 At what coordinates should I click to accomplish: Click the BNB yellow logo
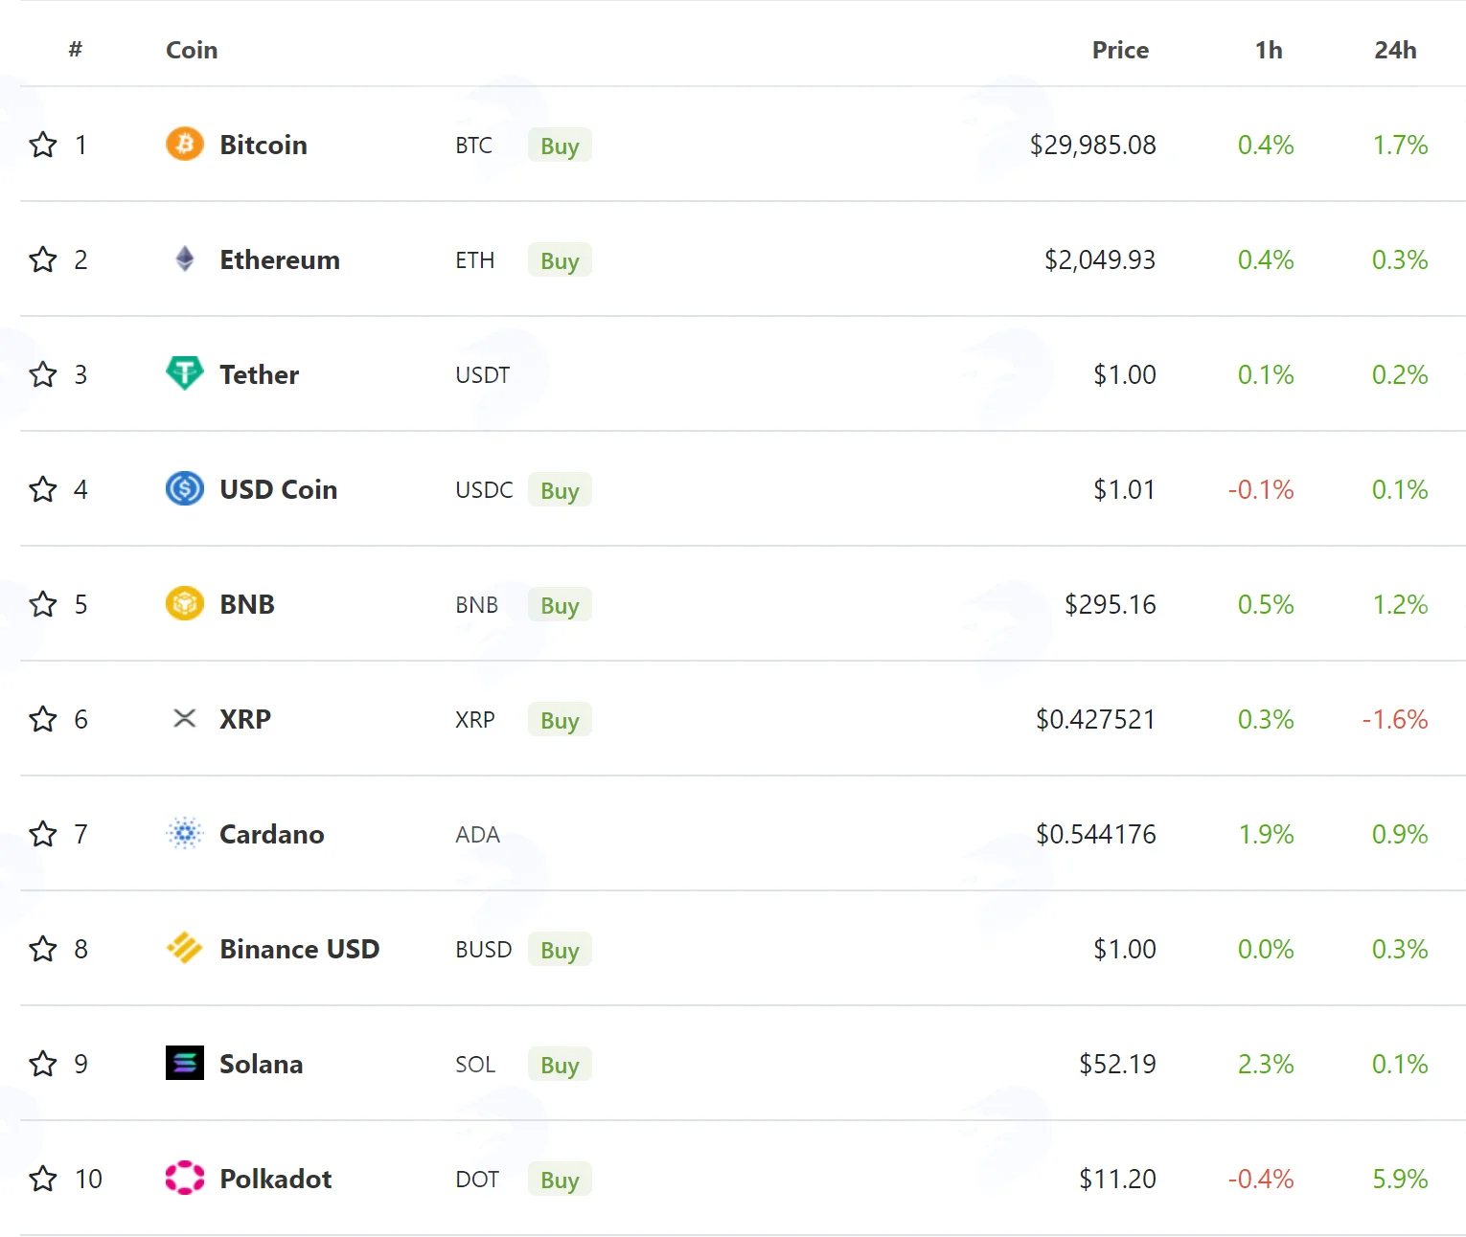coord(185,603)
